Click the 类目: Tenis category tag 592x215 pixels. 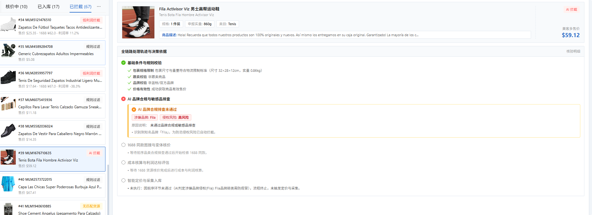click(228, 24)
